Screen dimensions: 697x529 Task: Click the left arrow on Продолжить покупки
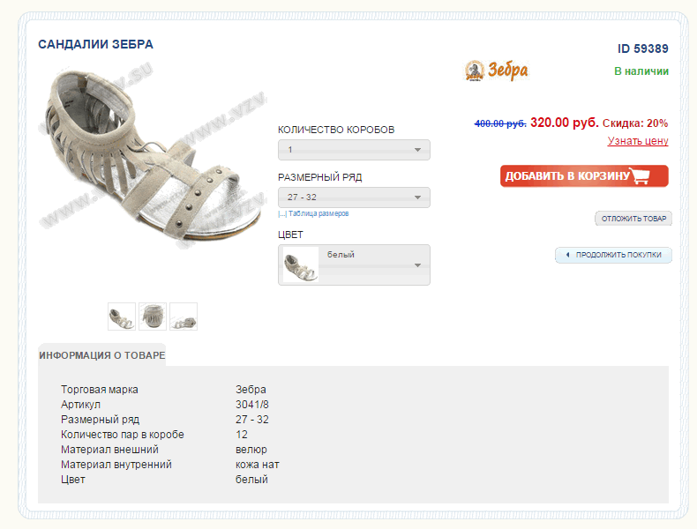567,256
